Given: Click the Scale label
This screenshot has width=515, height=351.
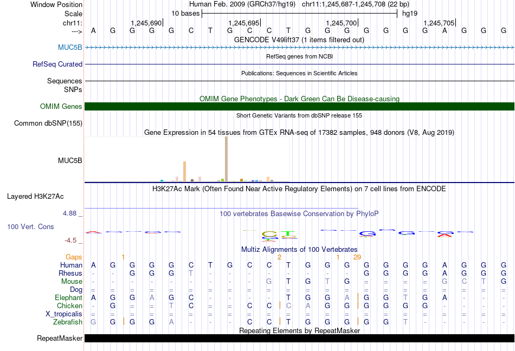Looking at the screenshot, I should click(73, 14).
